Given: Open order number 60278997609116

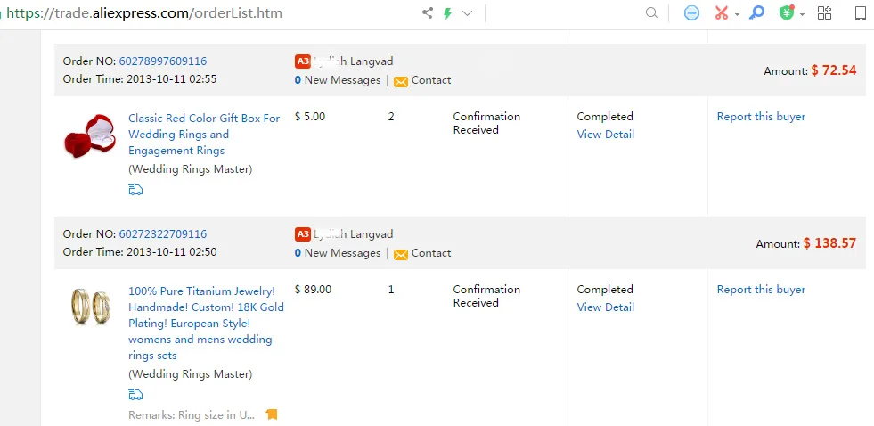Looking at the screenshot, I should click(x=163, y=61).
